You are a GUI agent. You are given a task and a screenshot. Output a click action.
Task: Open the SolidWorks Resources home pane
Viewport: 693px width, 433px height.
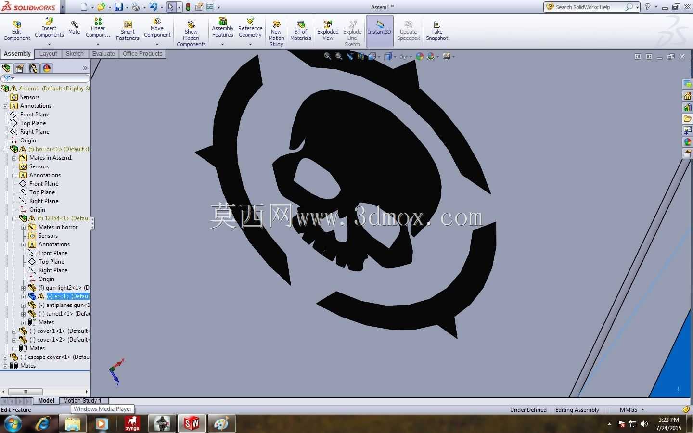click(688, 96)
